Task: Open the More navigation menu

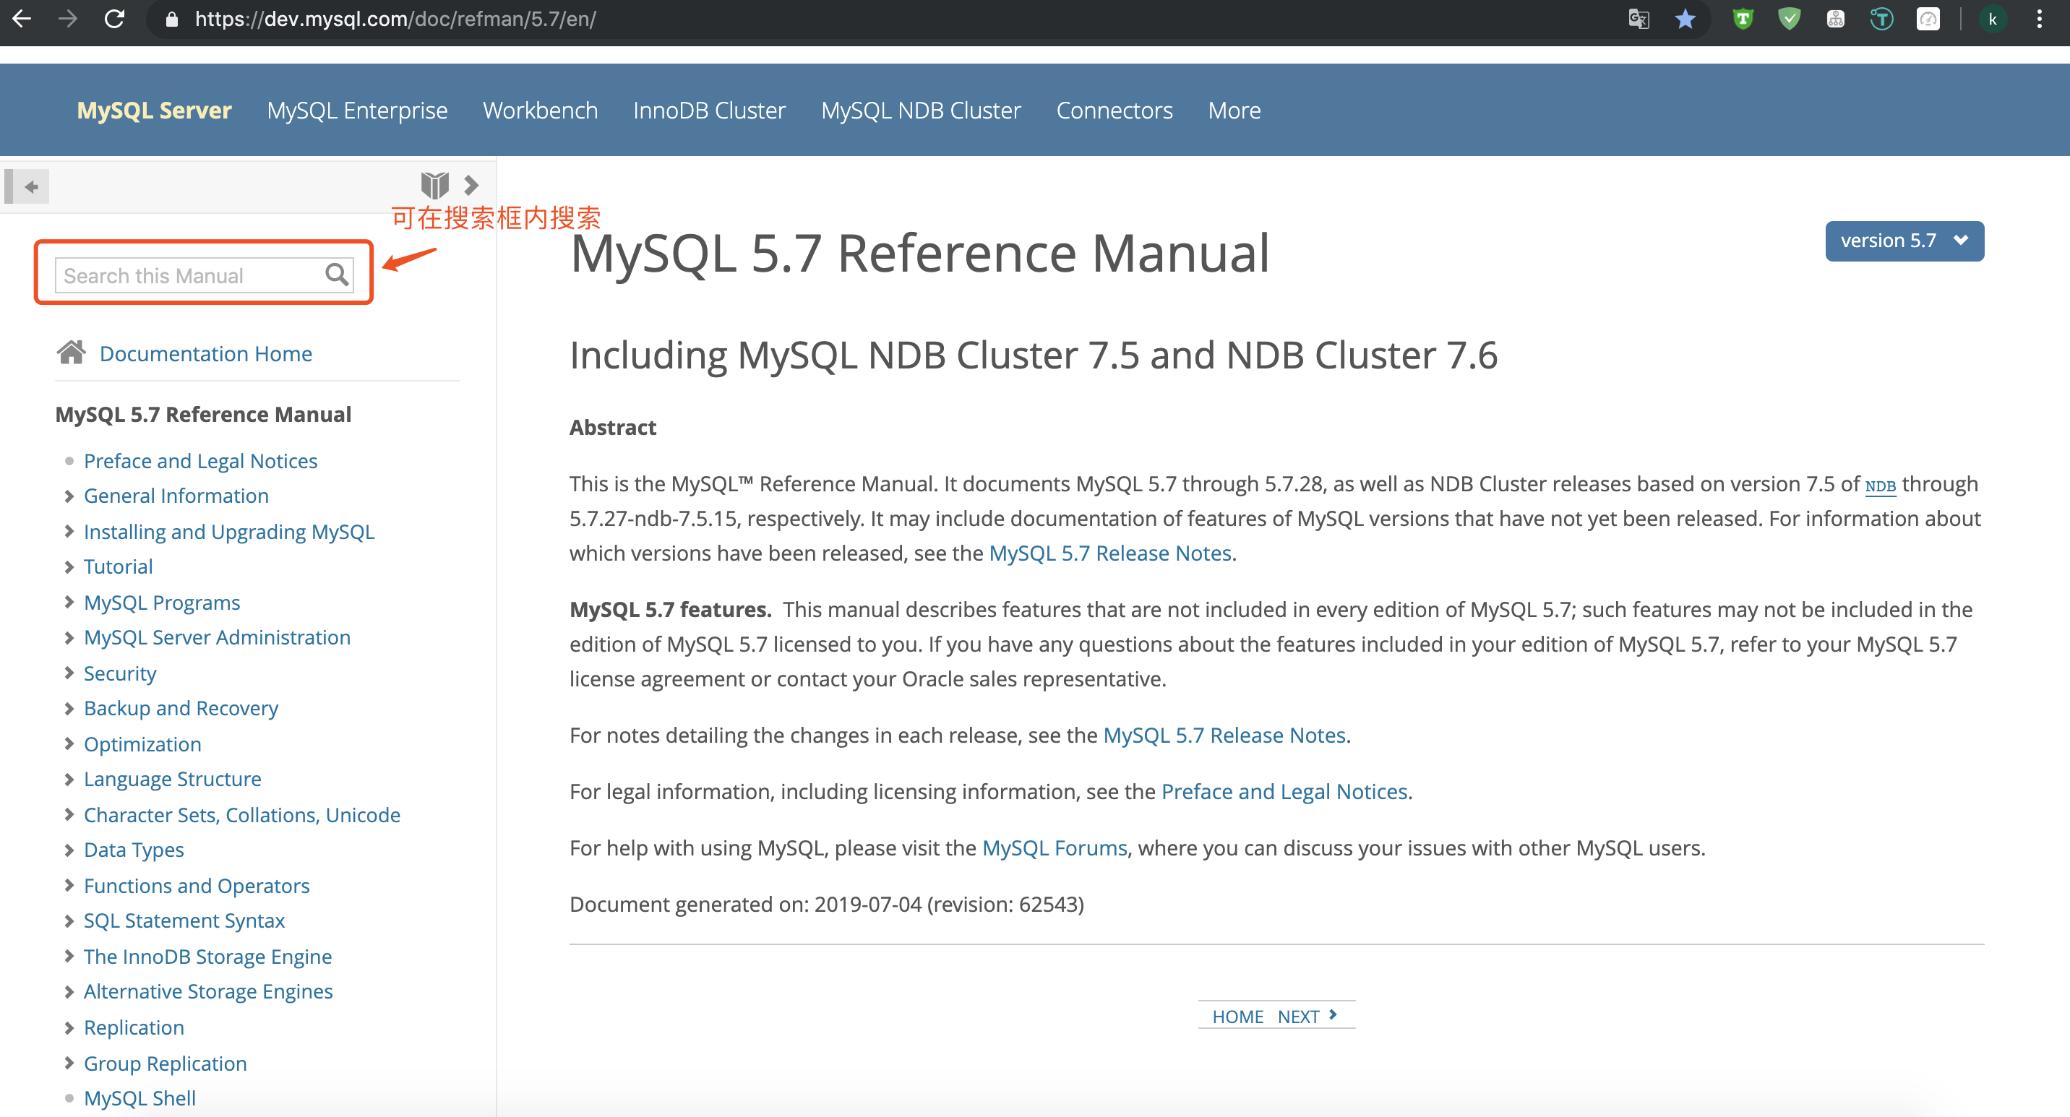Action: tap(1234, 110)
